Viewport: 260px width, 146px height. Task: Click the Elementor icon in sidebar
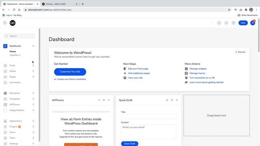5,93
